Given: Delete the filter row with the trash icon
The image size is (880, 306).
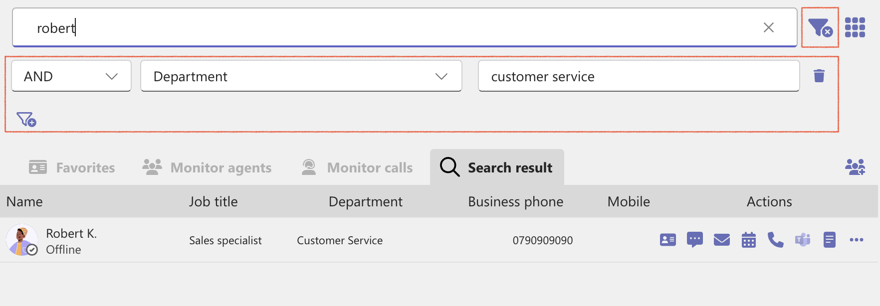Looking at the screenshot, I should point(819,76).
